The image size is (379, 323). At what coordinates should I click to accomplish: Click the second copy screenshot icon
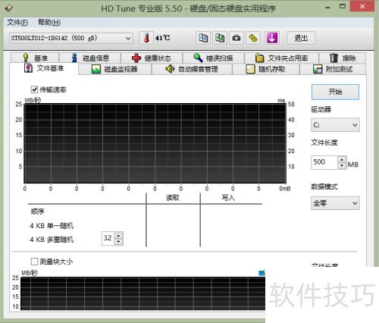(x=220, y=38)
